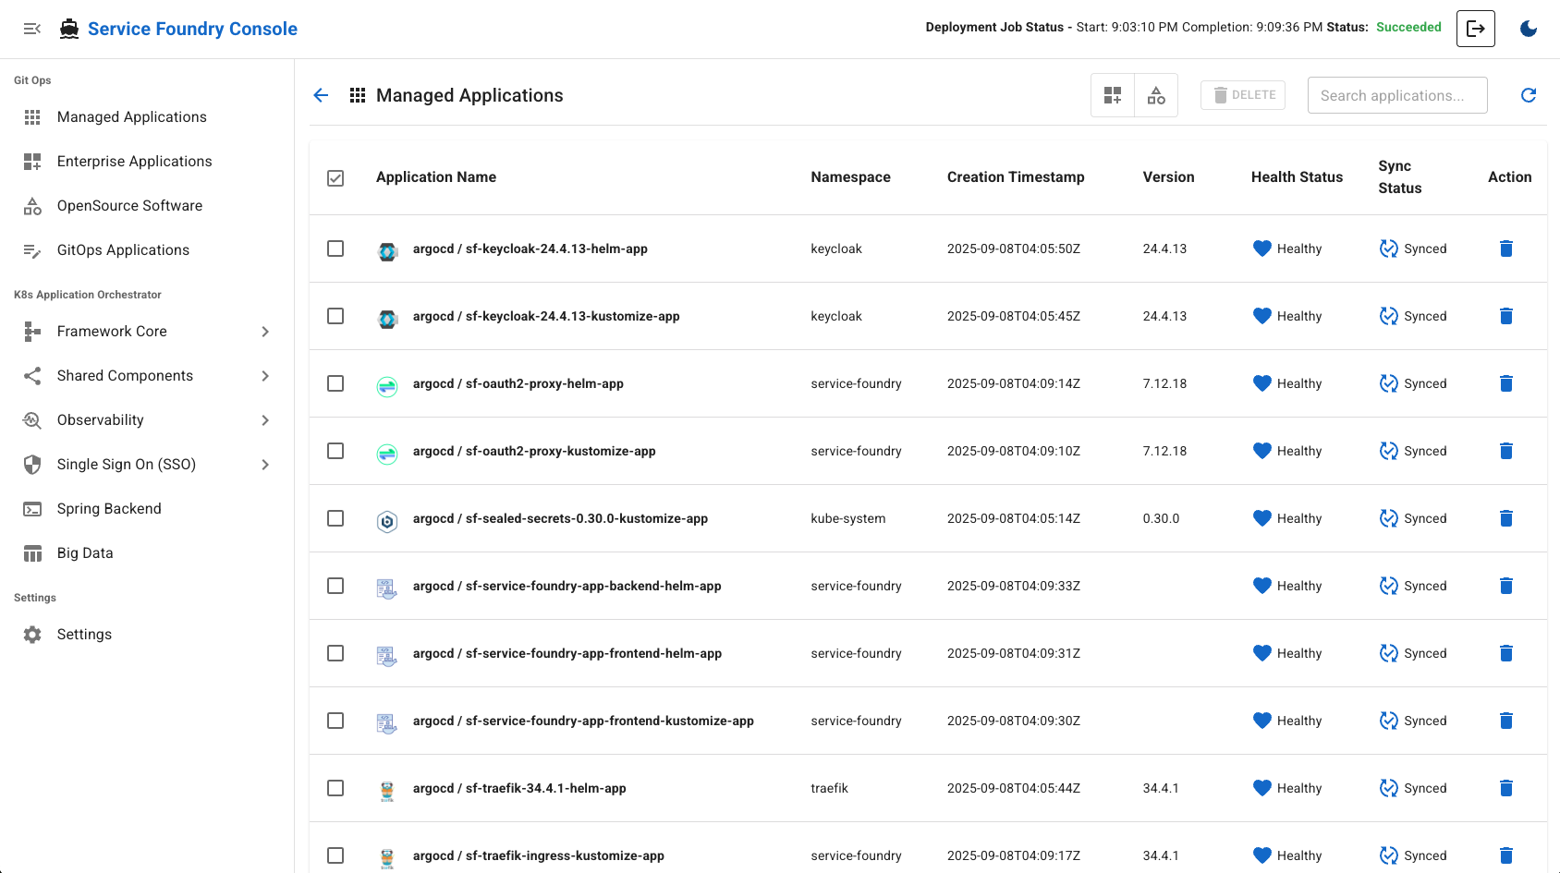This screenshot has width=1560, height=873.
Task: Sort by Health Status header
Action: tap(1297, 177)
